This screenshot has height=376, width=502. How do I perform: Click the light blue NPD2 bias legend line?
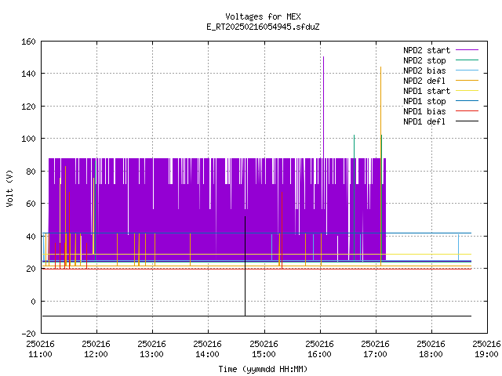click(467, 70)
